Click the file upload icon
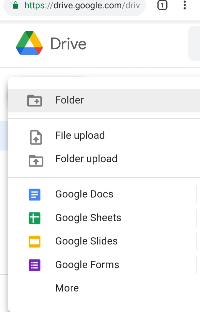 (36, 137)
